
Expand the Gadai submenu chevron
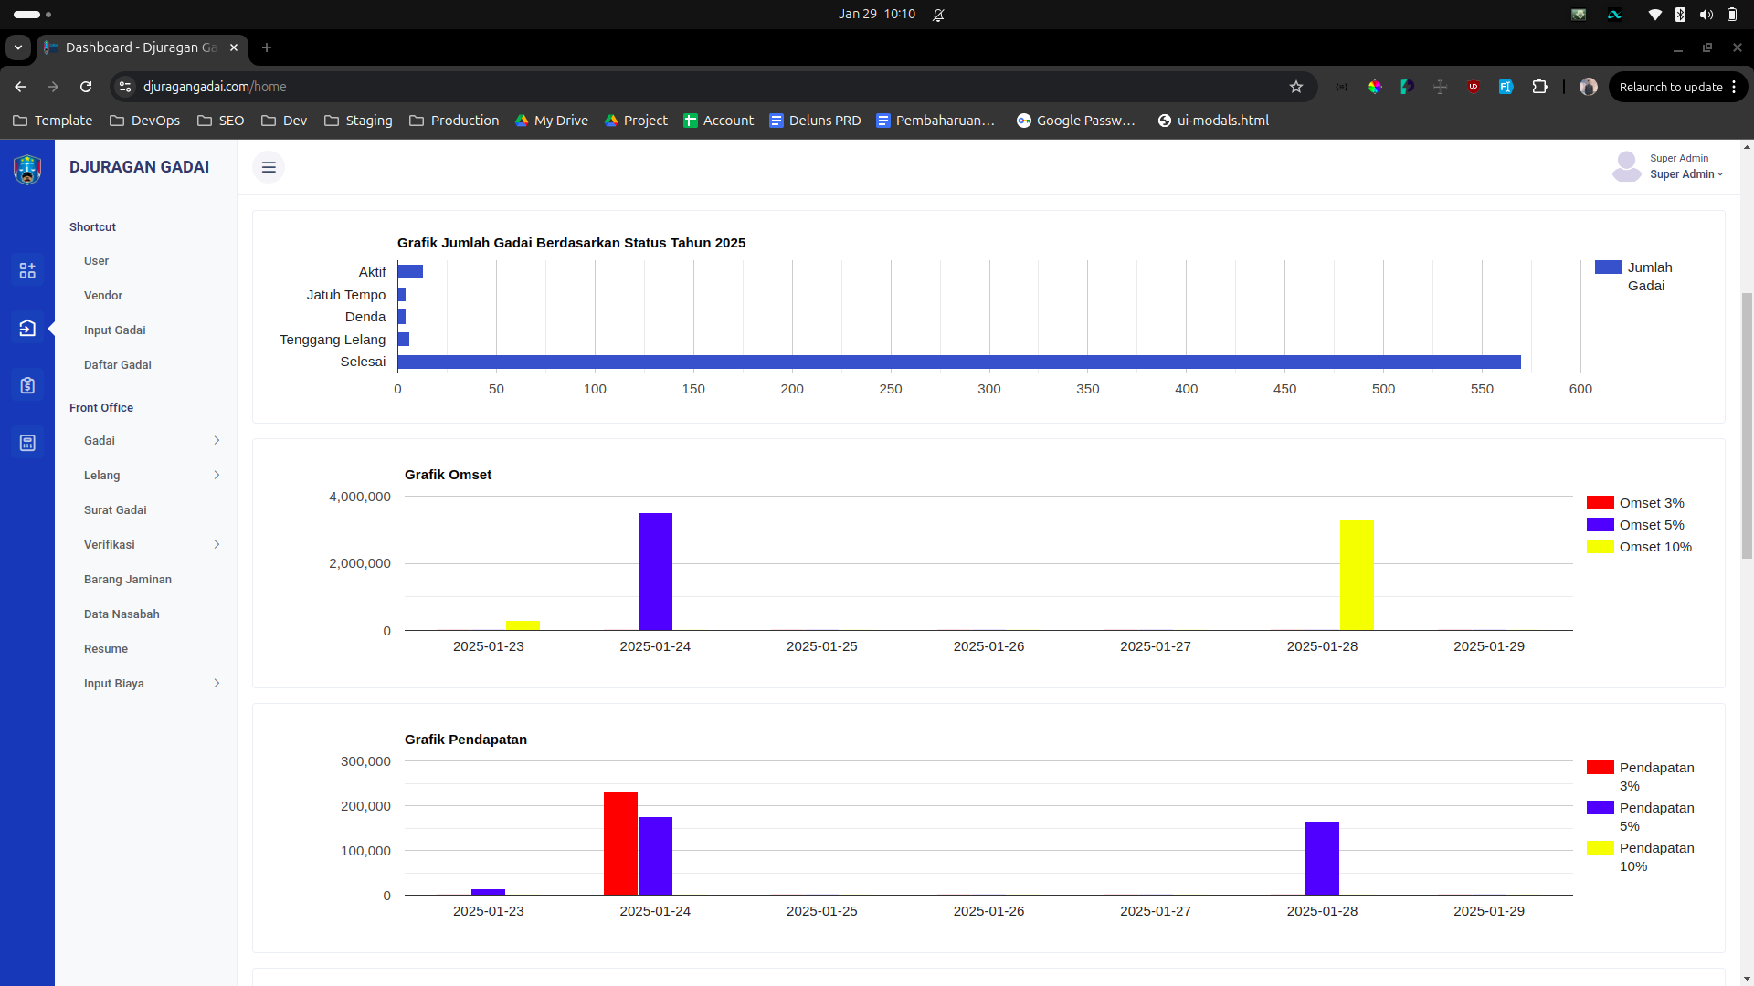coord(217,441)
